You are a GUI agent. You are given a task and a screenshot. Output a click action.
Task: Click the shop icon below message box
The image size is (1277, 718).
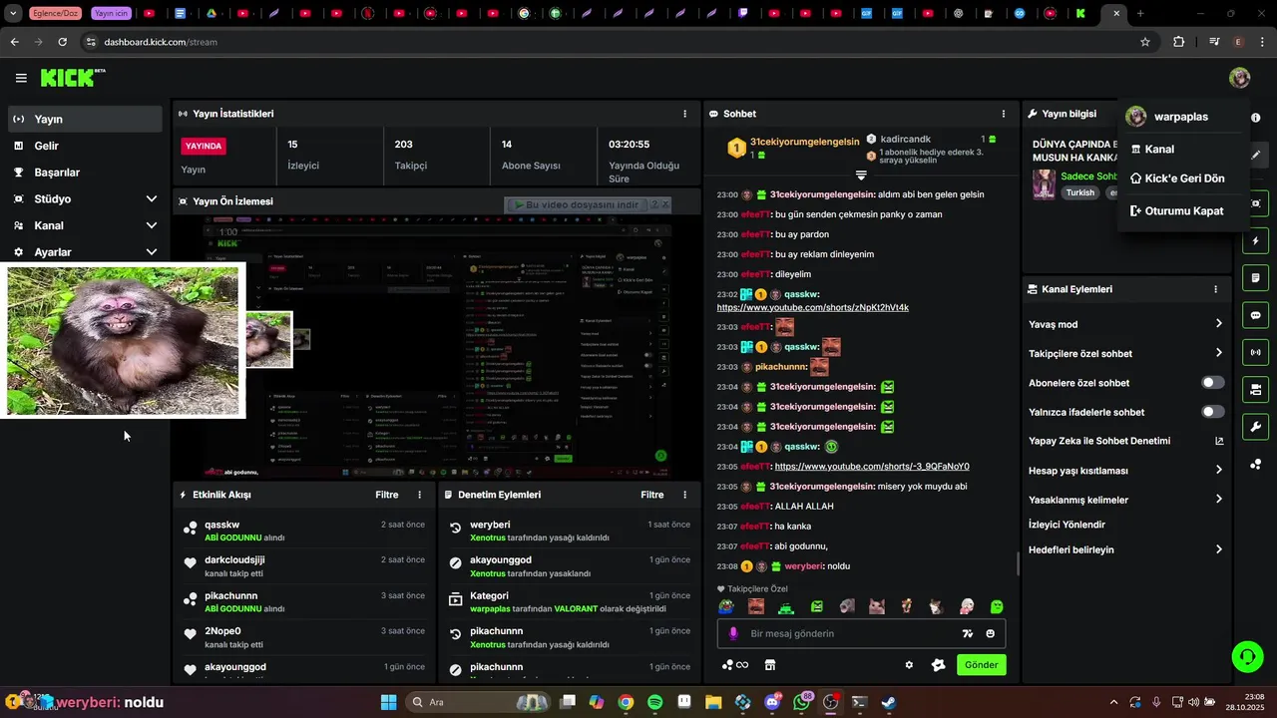770,665
